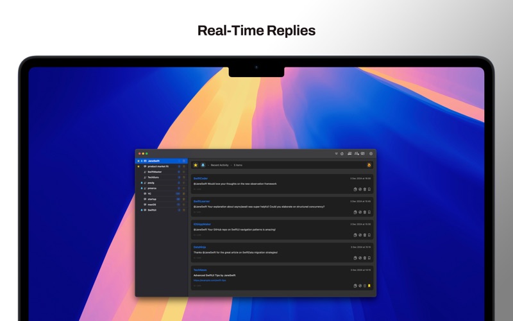Select pmarca in the sidebar
Image resolution: width=513 pixels, height=321 pixels.
tap(162, 188)
